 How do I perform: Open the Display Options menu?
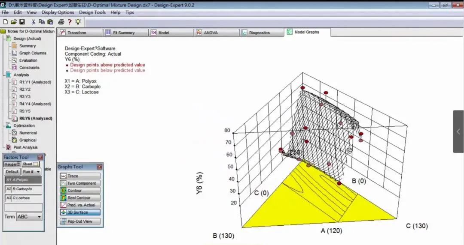[x=58, y=12]
